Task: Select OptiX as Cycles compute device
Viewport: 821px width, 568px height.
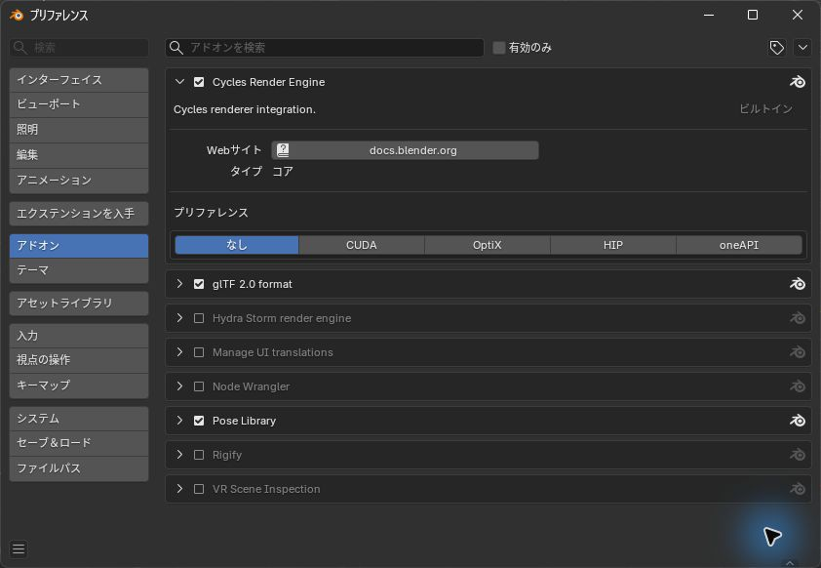Action: 487,245
